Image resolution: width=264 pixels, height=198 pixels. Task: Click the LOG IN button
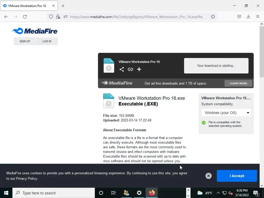pyautogui.click(x=47, y=41)
